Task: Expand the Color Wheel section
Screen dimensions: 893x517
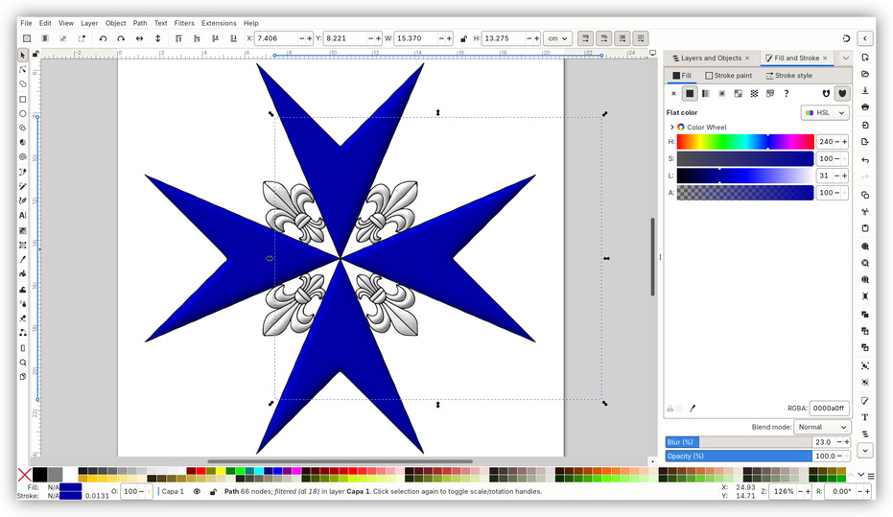Action: [672, 127]
